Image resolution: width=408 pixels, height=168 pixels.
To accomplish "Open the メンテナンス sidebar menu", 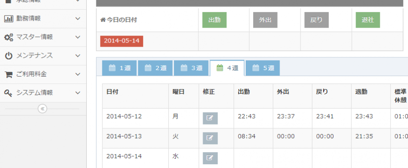I will click(43, 56).
